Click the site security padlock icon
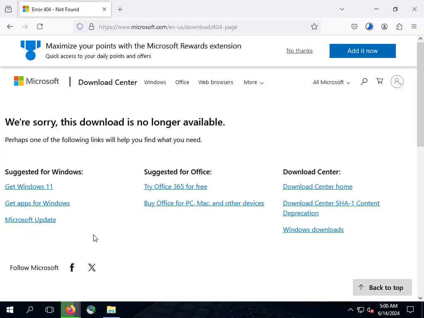The image size is (424, 318). click(x=92, y=27)
